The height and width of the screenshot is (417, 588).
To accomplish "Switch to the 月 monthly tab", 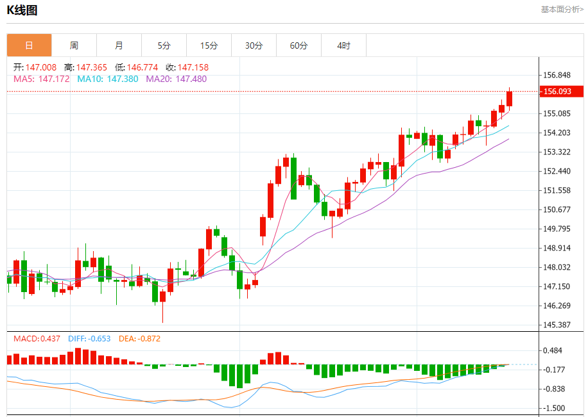I will pyautogui.click(x=119, y=45).
